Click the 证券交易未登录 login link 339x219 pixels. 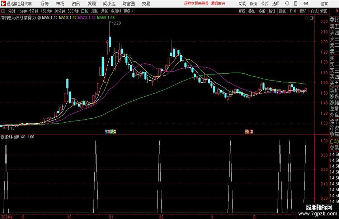click(196, 4)
